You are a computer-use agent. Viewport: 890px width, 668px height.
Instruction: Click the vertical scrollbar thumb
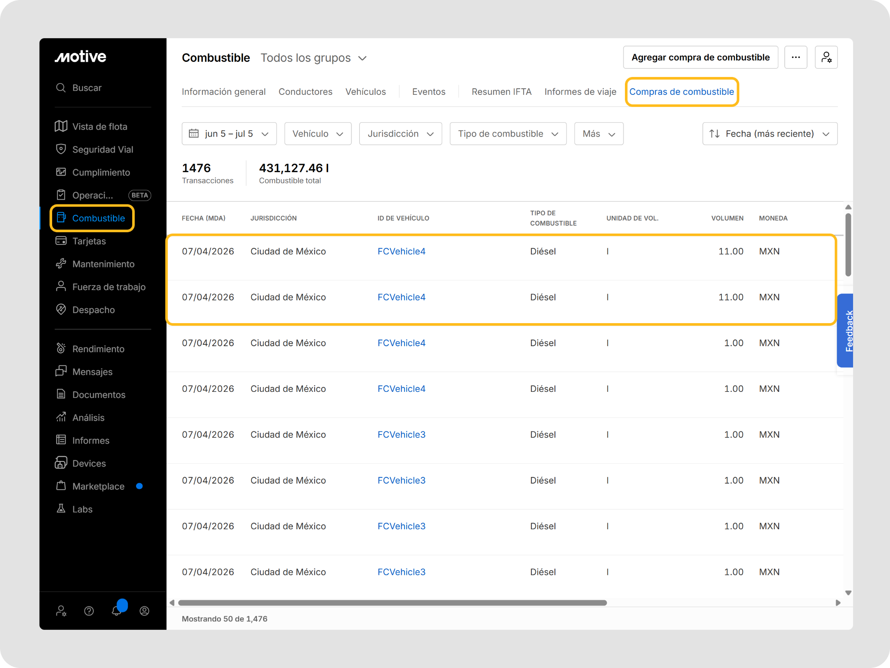tap(848, 244)
